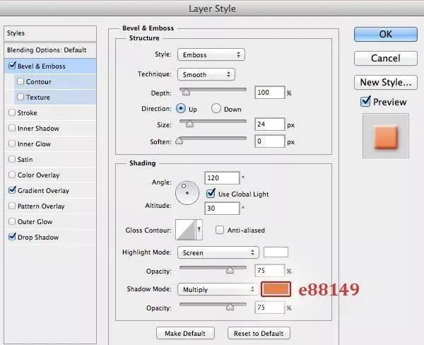
Task: Click the Make Default button
Action: click(185, 333)
